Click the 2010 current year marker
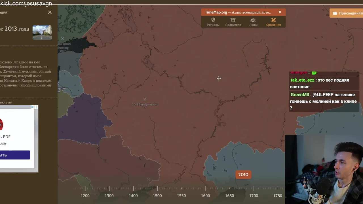This screenshot has width=363, height=204. (x=243, y=175)
